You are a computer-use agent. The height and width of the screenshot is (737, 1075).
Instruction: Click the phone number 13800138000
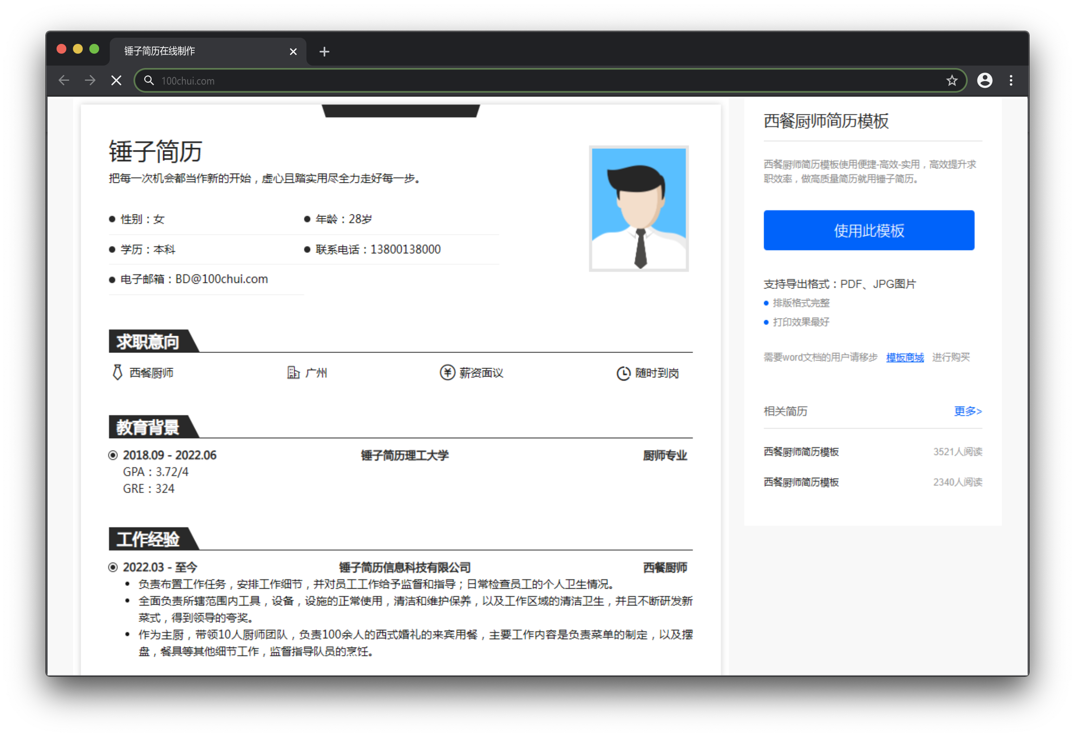coord(405,249)
